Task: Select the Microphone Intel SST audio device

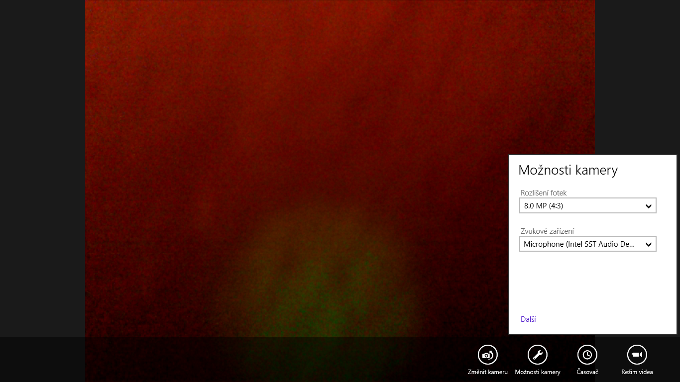Action: coord(588,244)
